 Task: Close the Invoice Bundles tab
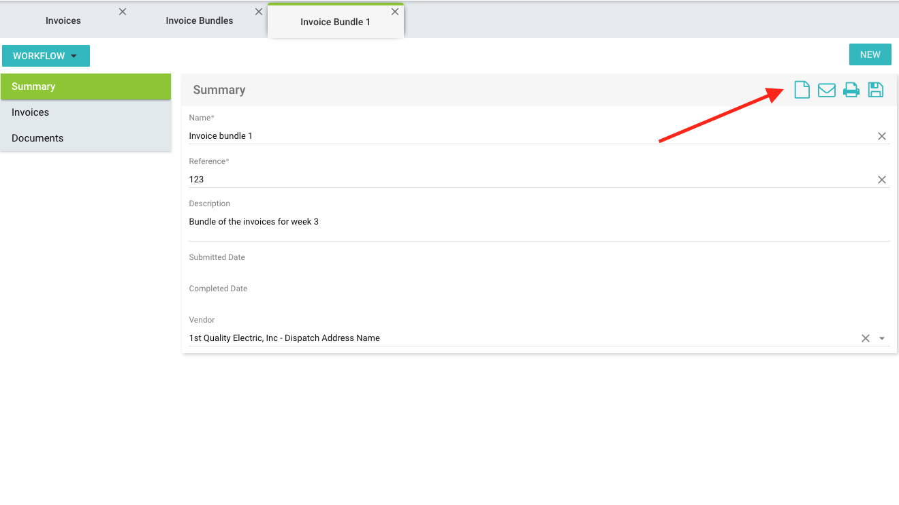coord(258,12)
